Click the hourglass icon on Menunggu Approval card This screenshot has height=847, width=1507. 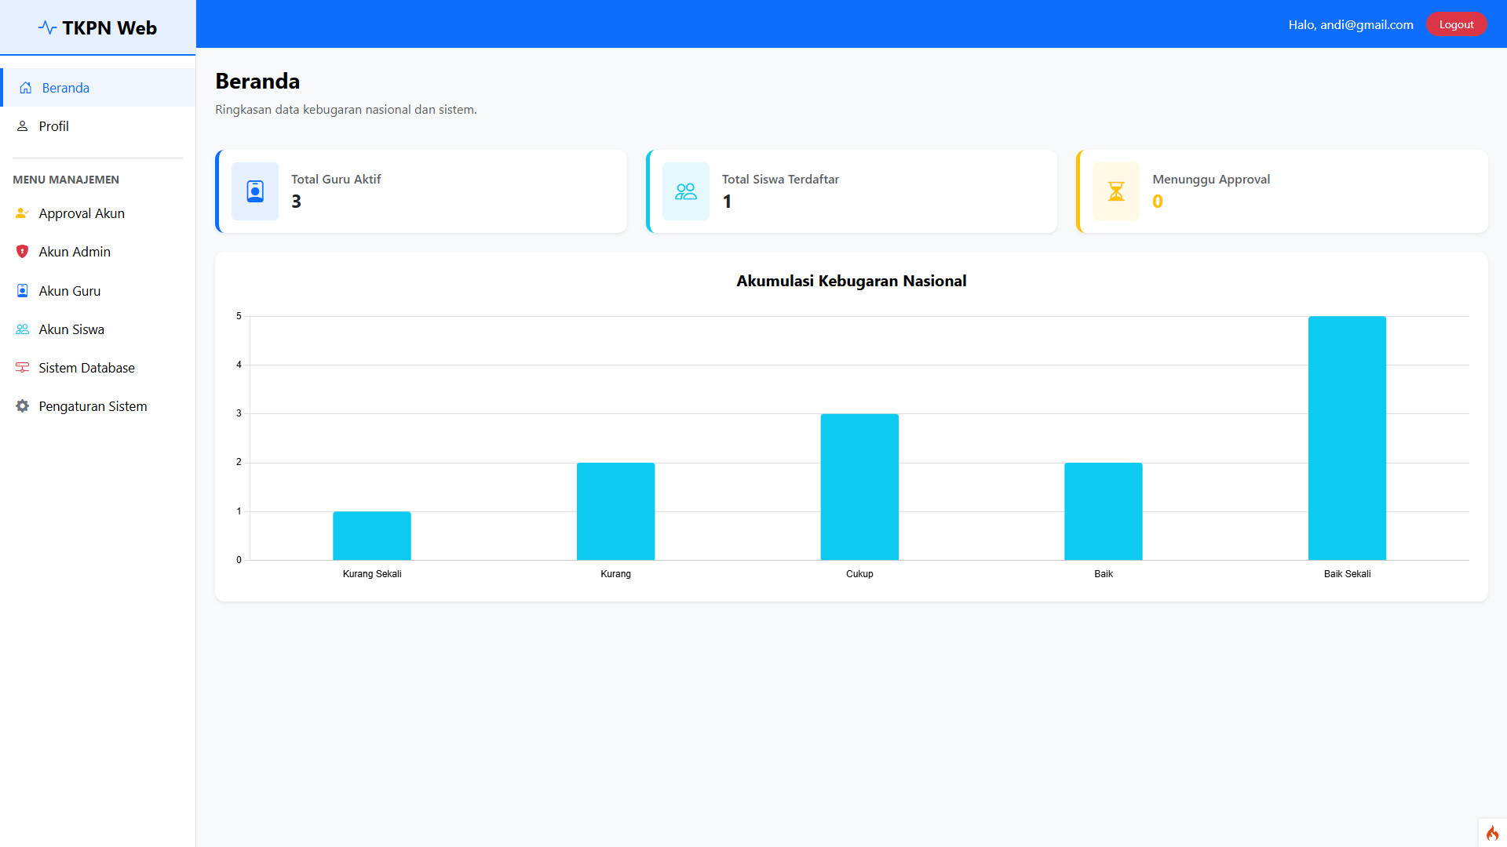click(1115, 191)
